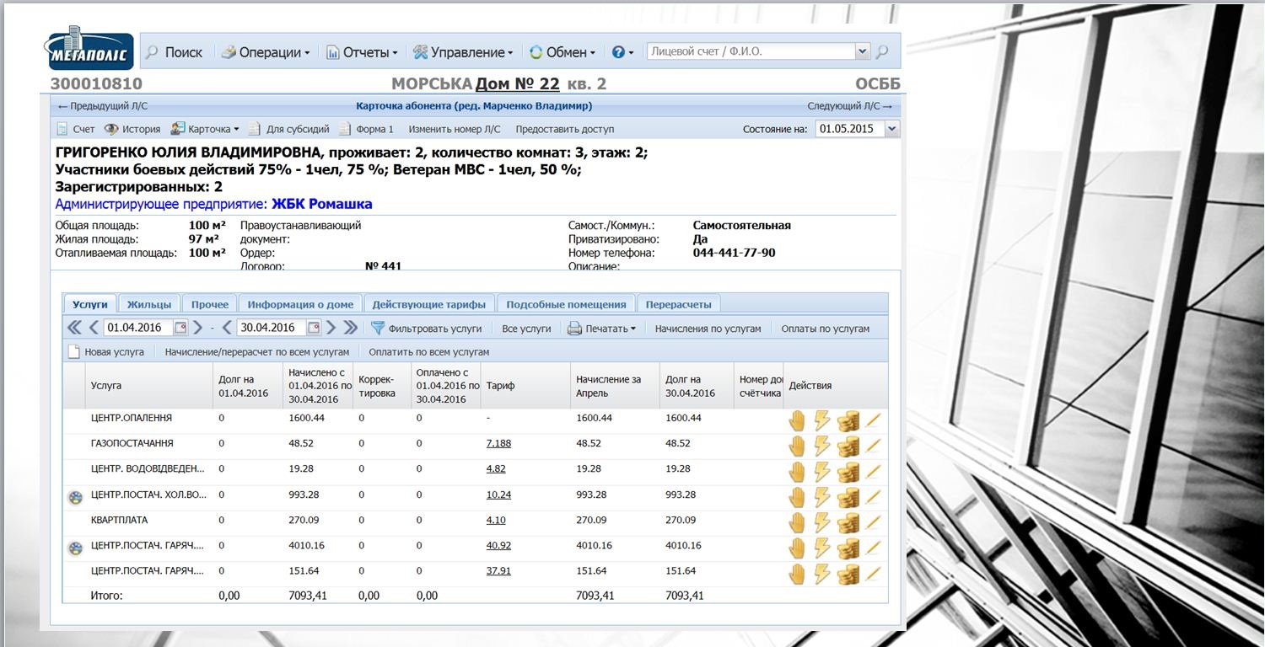
Task: Click the meter icon beside the 4010.16 row
Action: point(75,549)
